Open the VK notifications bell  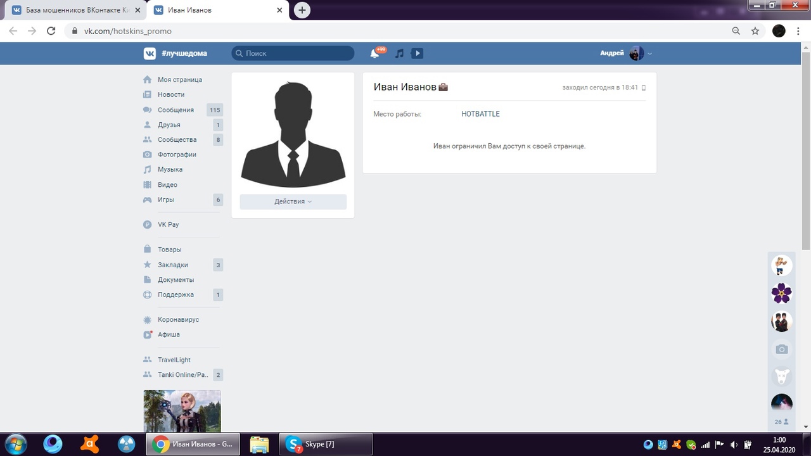click(x=374, y=54)
